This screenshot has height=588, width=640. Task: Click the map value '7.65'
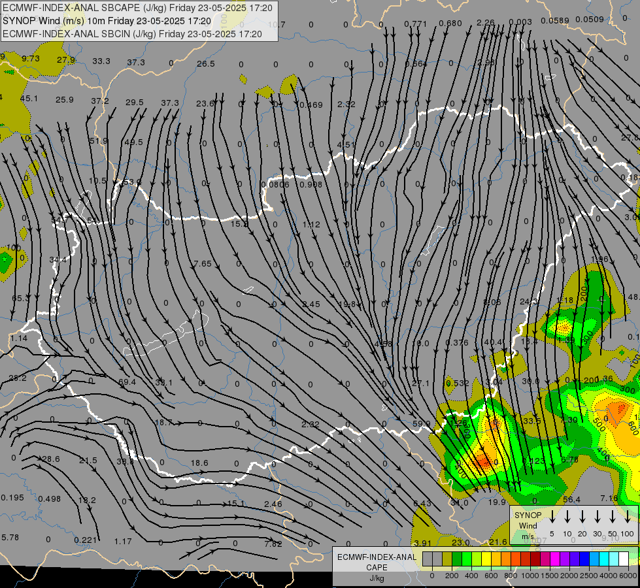point(203,263)
